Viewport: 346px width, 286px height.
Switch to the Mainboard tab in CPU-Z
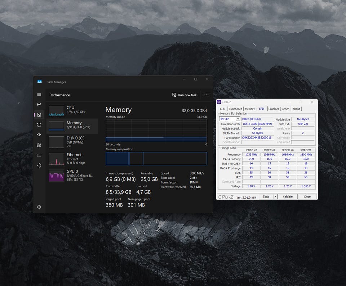pos(235,109)
